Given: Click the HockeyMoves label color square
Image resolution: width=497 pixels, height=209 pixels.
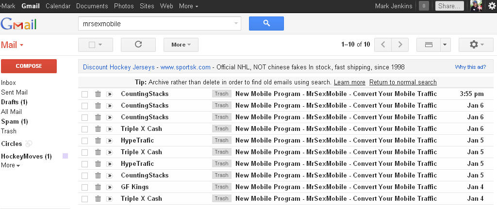Looking at the screenshot, I should (65, 156).
